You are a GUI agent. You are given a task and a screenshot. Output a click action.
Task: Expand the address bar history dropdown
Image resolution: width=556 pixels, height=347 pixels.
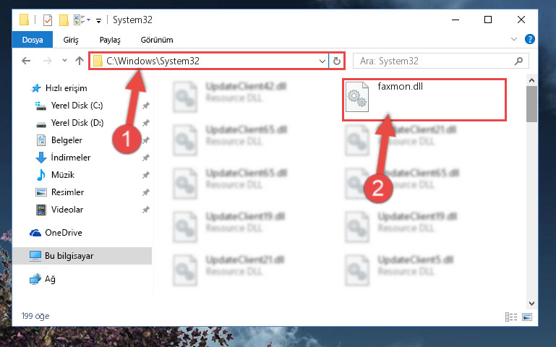point(322,61)
